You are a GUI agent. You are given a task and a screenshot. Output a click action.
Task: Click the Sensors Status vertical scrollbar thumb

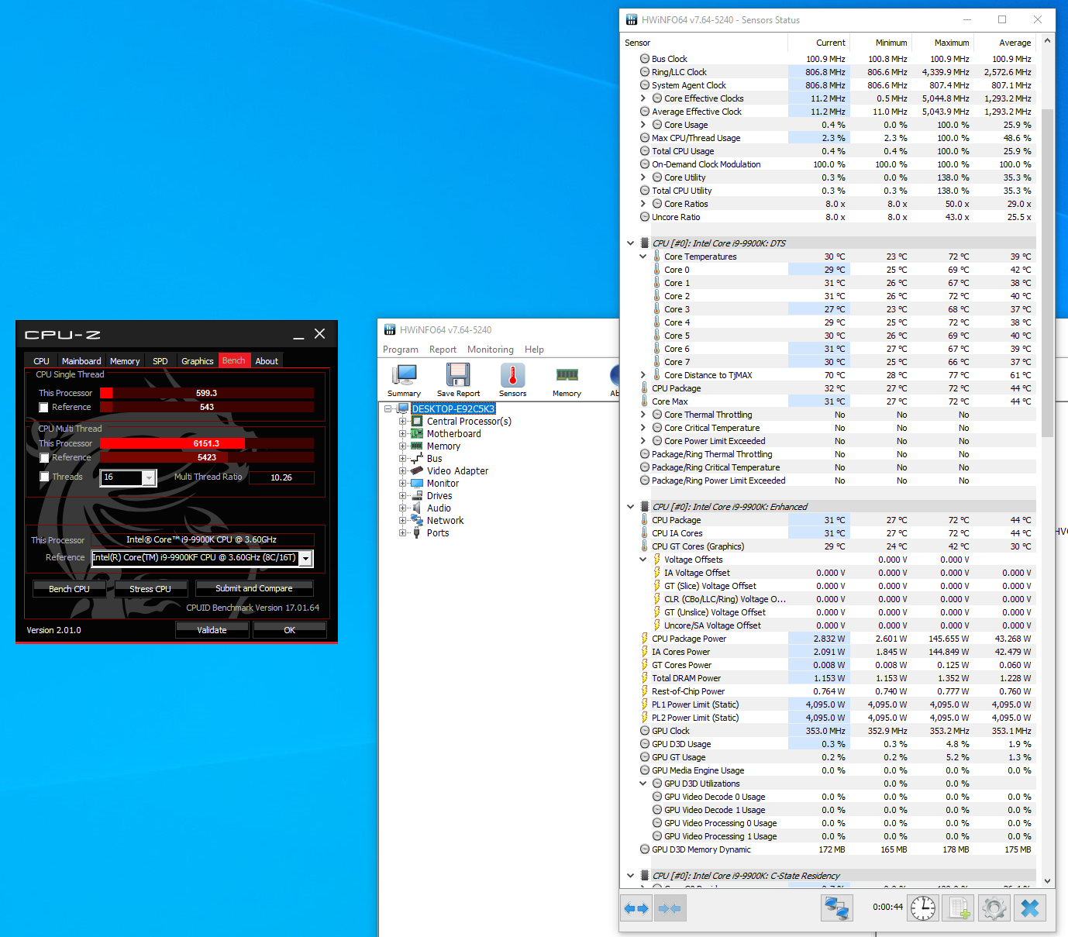(1047, 273)
